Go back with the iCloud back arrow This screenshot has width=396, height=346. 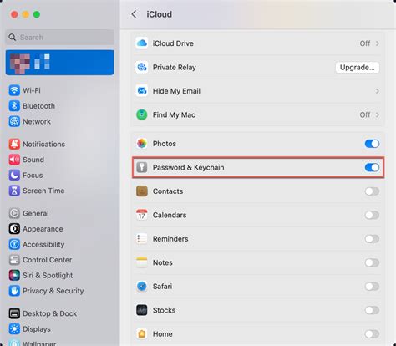[x=134, y=14]
